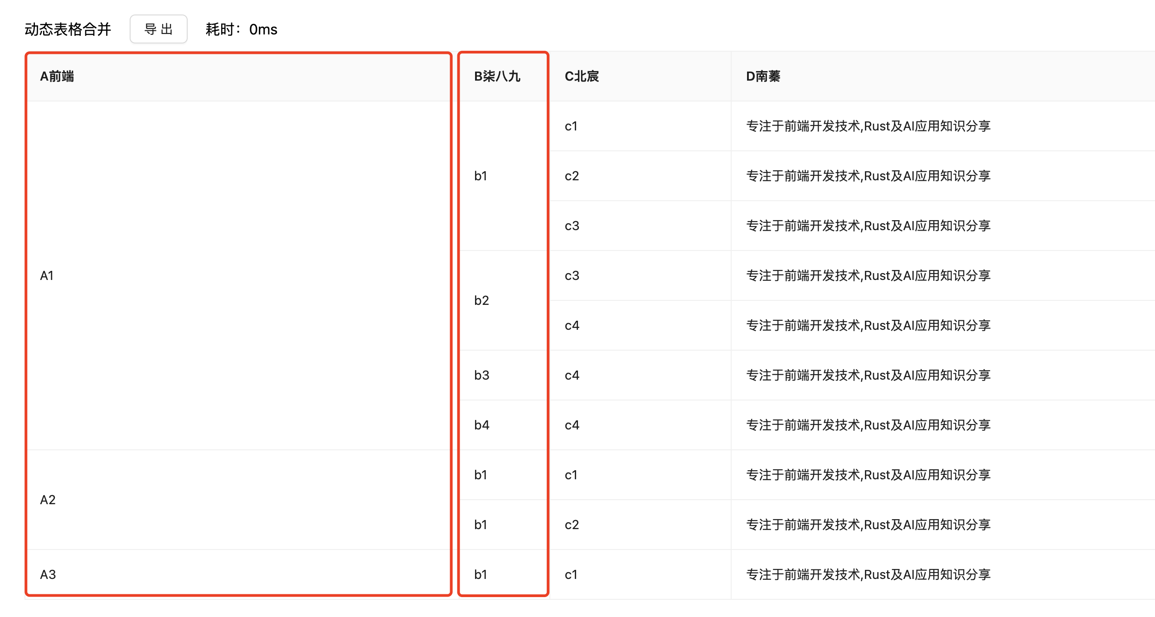Image resolution: width=1155 pixels, height=617 pixels.
Task: Click the 耗时 0ms elapsed time label
Action: pyautogui.click(x=241, y=29)
